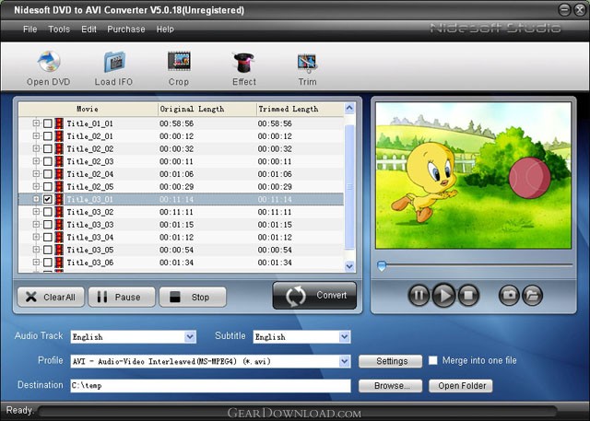The width and height of the screenshot is (590, 421).
Task: Open the Subtitle dropdown
Action: (345, 337)
